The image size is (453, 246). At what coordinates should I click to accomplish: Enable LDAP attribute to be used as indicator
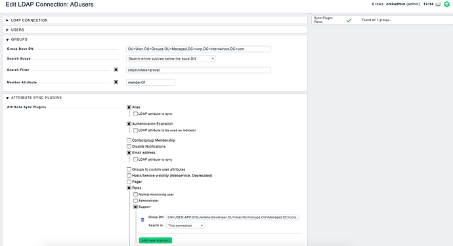(135, 131)
